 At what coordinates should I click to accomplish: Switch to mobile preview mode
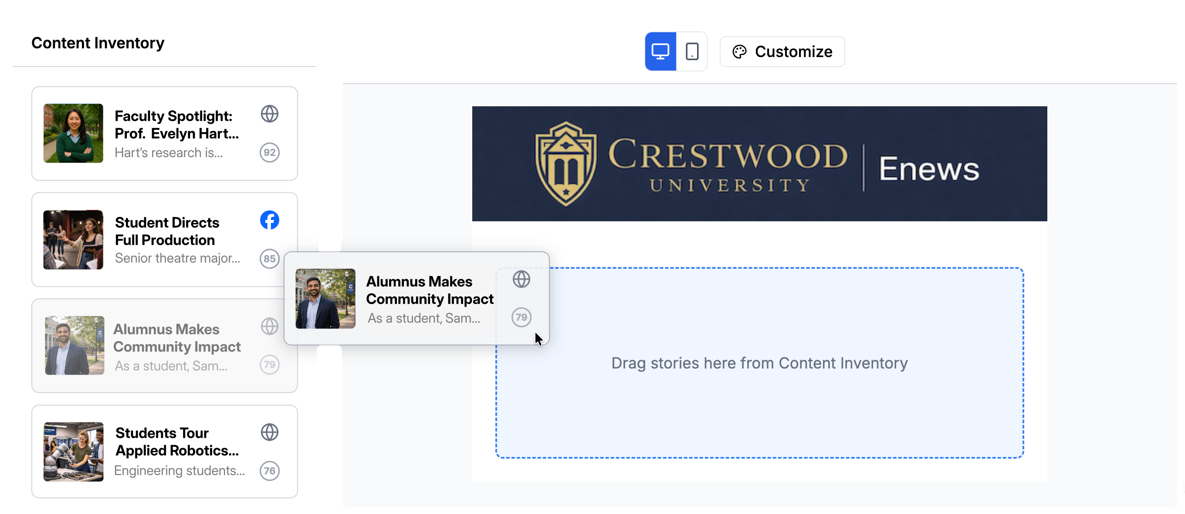pyautogui.click(x=691, y=51)
